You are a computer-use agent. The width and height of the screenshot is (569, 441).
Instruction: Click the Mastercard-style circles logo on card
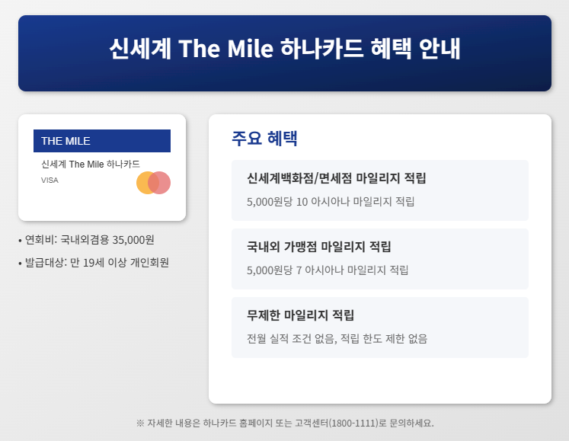click(x=154, y=183)
